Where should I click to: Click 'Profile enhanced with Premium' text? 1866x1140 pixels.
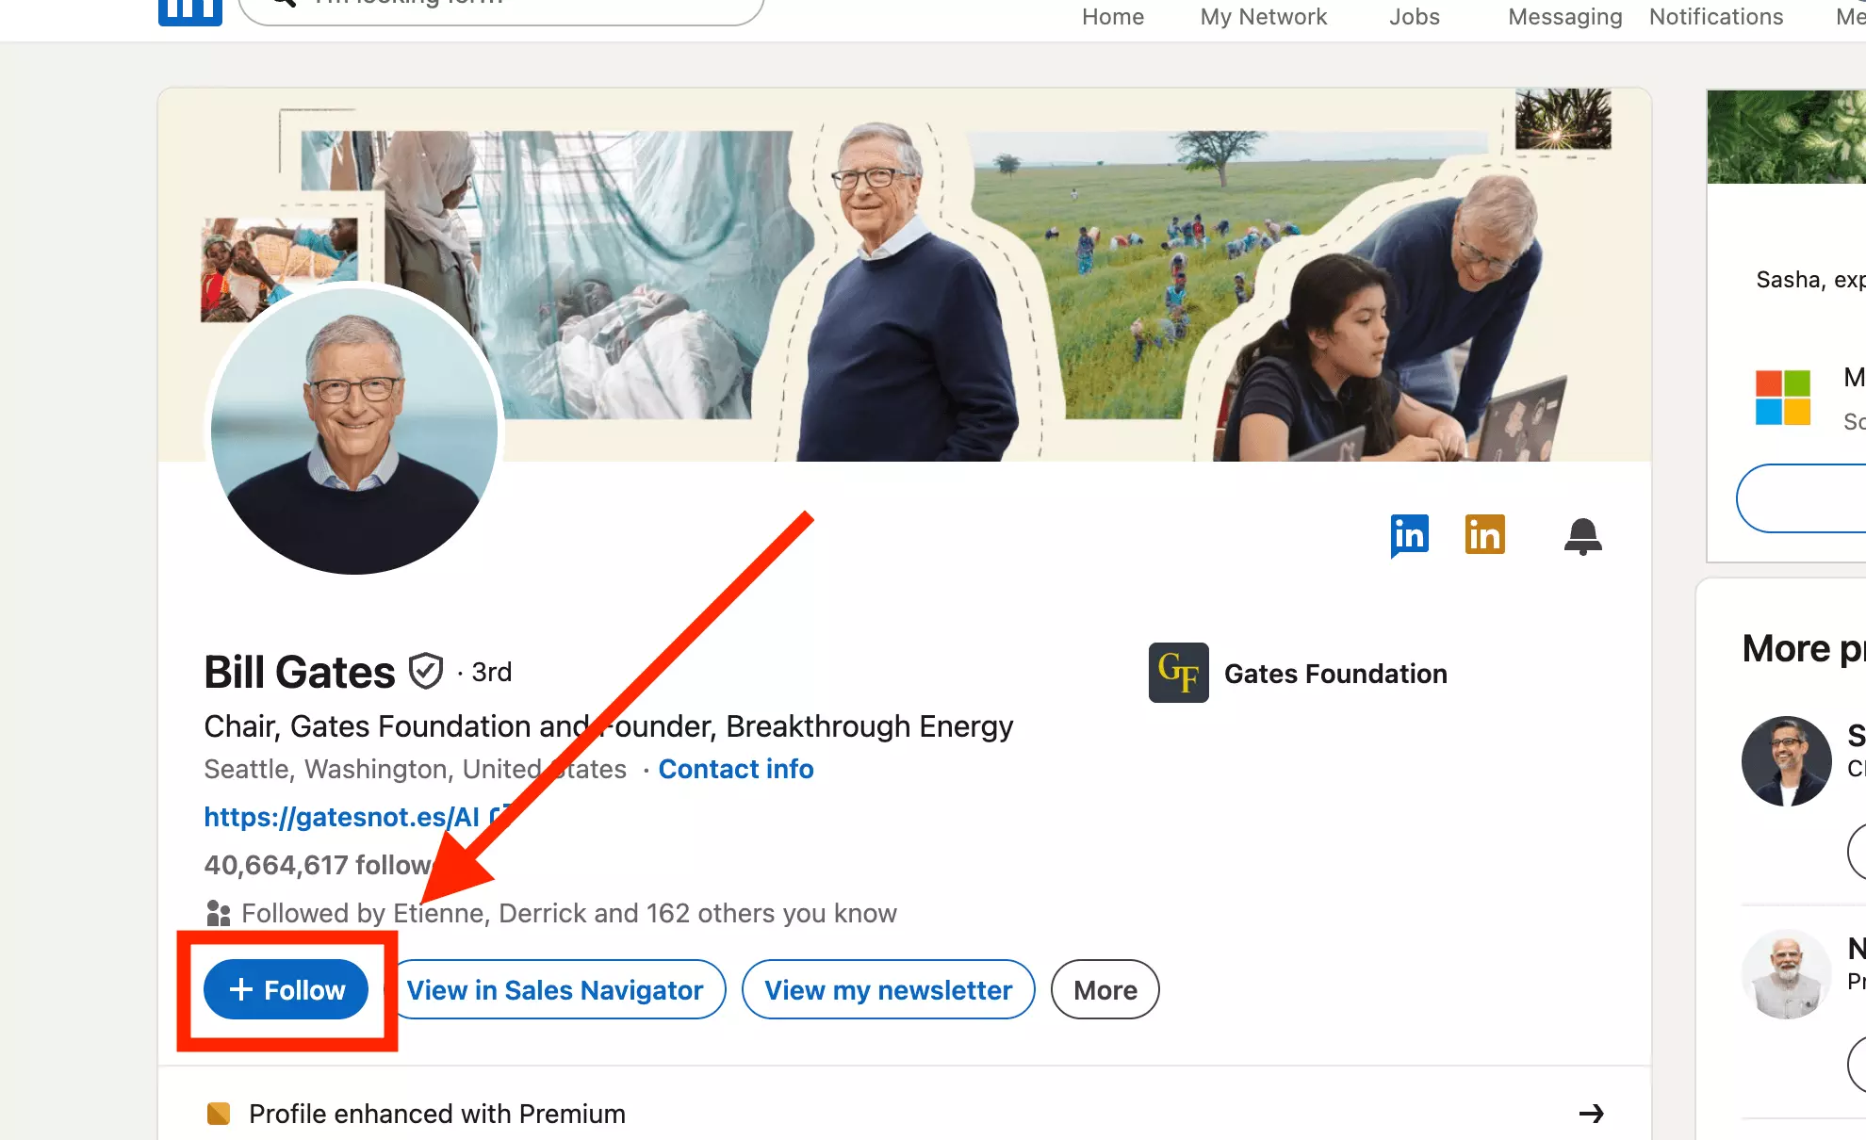coord(437,1114)
